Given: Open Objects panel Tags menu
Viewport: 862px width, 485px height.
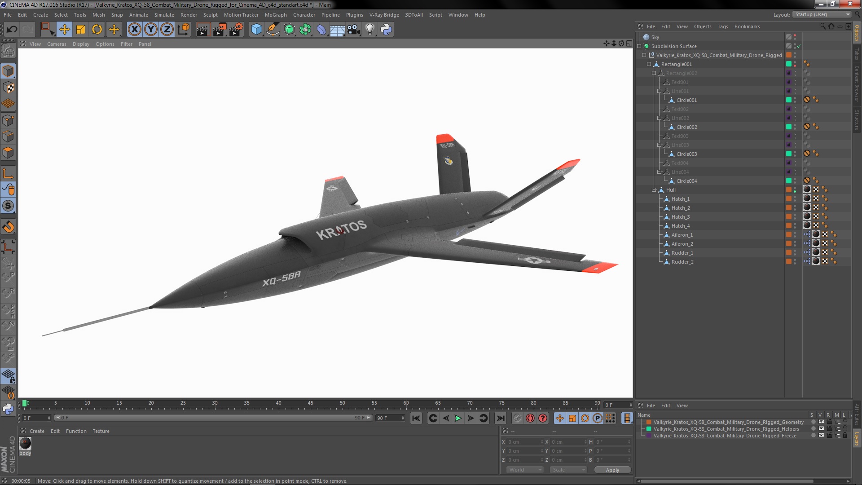Looking at the screenshot, I should [722, 26].
